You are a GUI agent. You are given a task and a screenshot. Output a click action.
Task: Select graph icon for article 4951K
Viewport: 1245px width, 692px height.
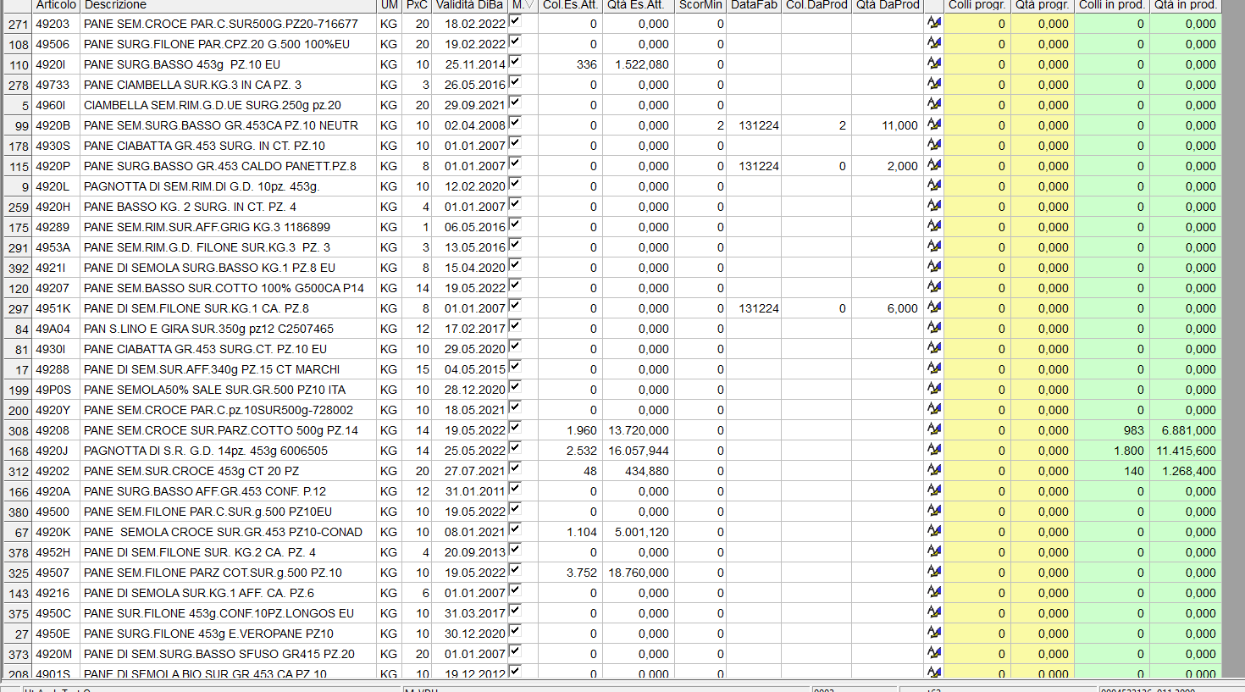(934, 307)
